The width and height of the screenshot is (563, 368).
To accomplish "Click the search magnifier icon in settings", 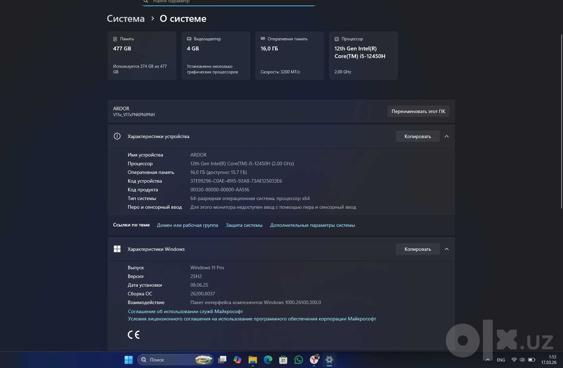I will click(x=146, y=2).
